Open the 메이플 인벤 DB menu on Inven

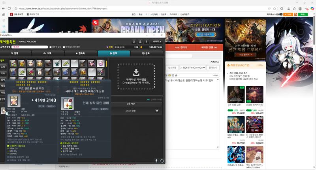(209, 47)
